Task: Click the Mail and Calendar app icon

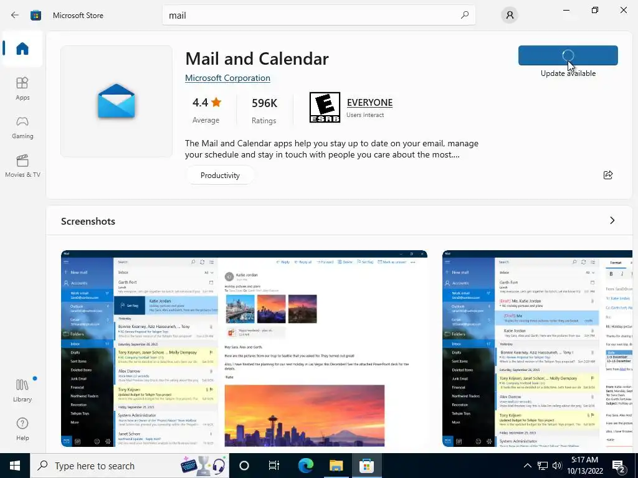Action: (x=117, y=101)
